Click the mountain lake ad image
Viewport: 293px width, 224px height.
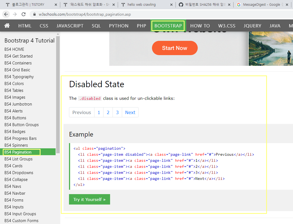[x=271, y=49]
